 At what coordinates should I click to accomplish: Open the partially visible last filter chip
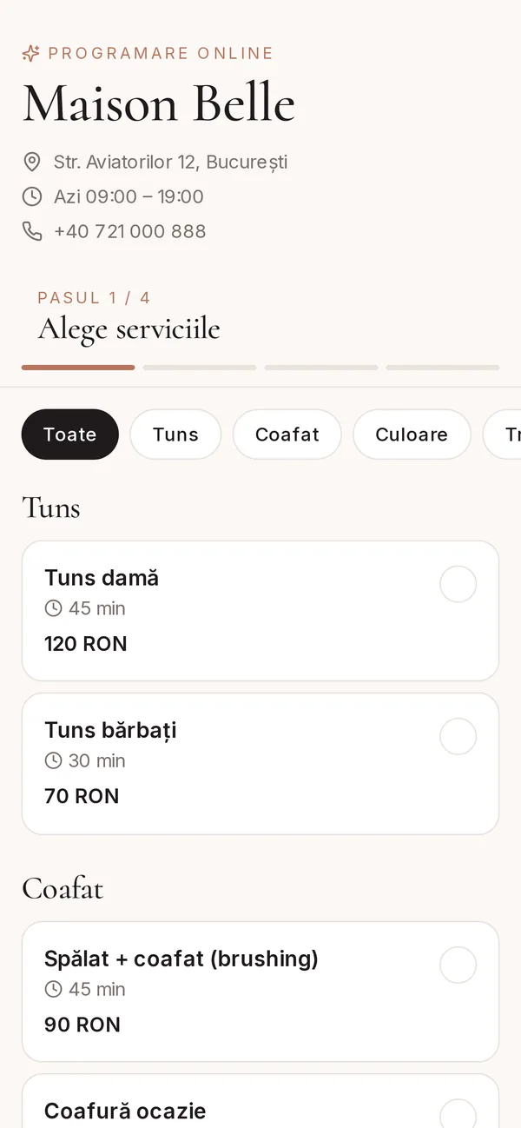(503, 435)
